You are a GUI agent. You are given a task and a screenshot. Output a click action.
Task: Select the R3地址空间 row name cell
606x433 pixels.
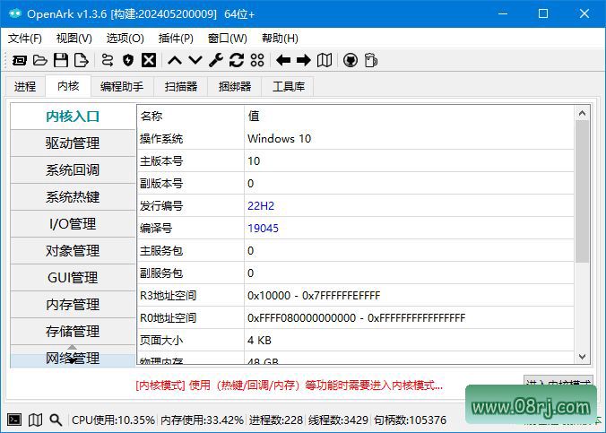click(x=191, y=295)
